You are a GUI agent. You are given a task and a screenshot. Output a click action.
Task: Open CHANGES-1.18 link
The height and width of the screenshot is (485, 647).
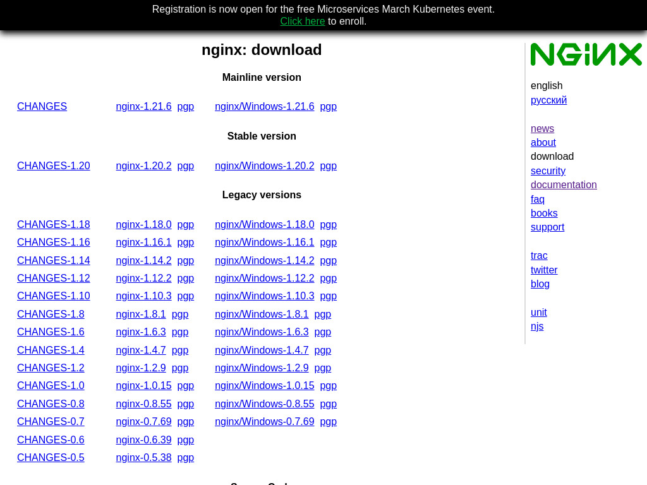click(x=53, y=224)
